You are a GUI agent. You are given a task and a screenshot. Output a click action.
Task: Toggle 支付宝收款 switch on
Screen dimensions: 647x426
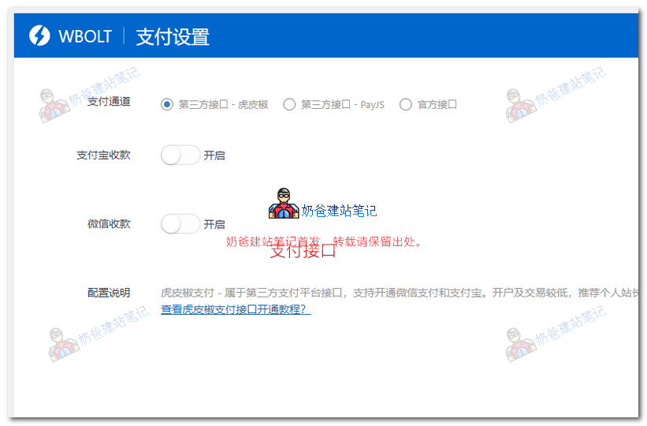[x=180, y=155]
